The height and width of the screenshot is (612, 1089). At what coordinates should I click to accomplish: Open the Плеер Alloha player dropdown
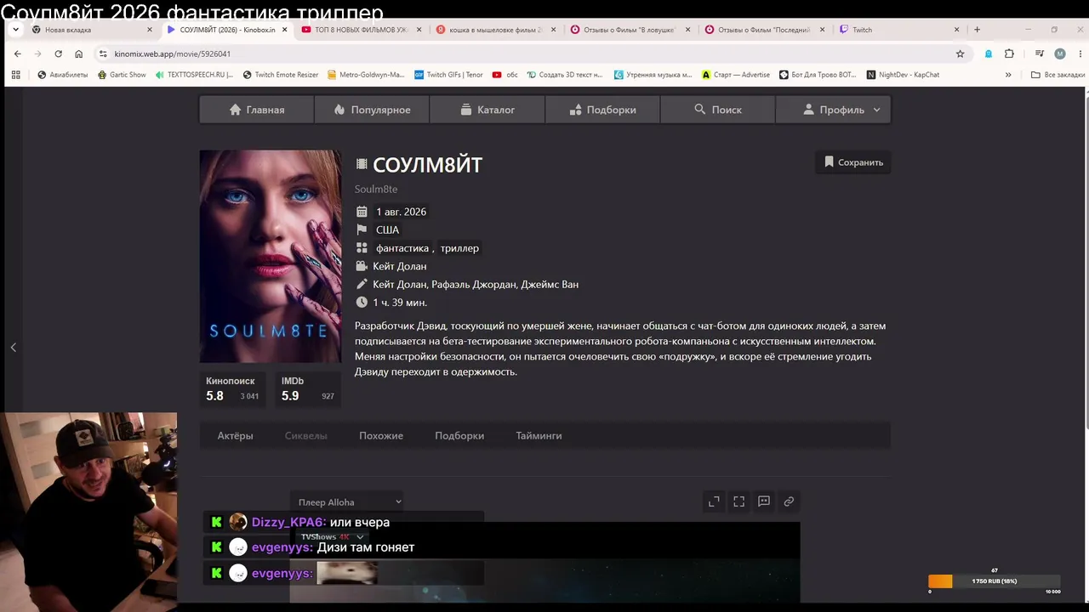[x=347, y=502]
